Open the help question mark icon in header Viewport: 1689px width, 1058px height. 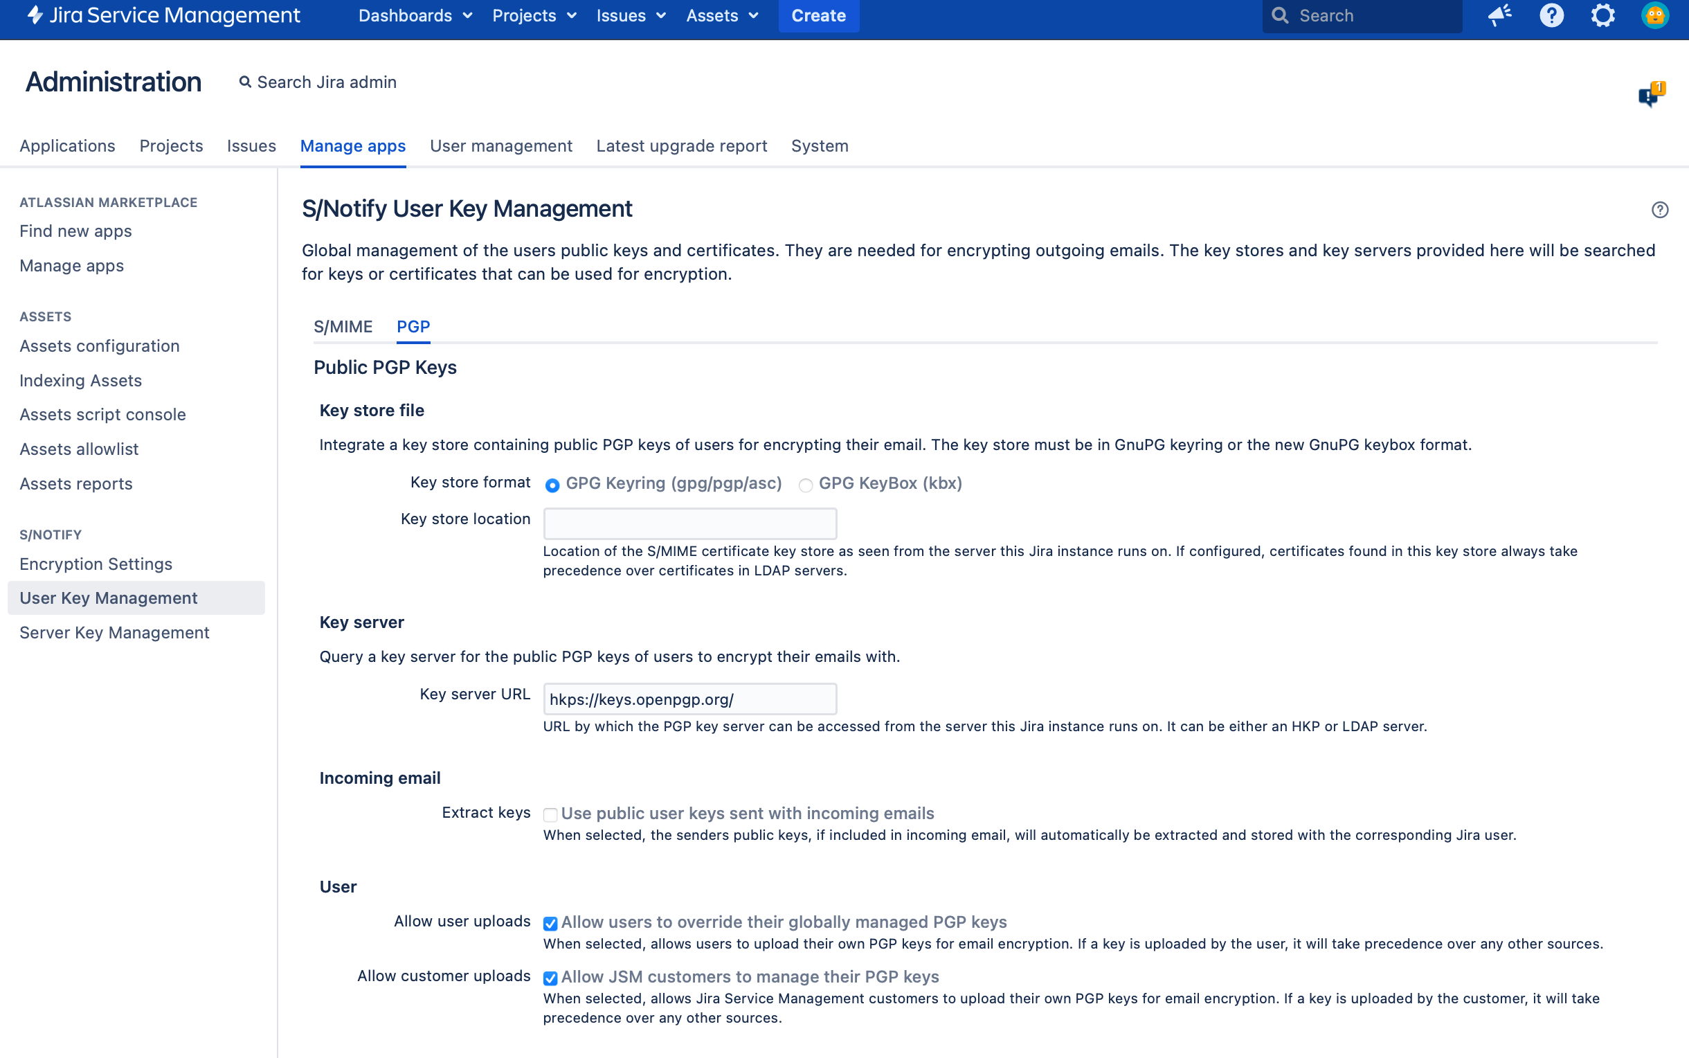(1551, 15)
